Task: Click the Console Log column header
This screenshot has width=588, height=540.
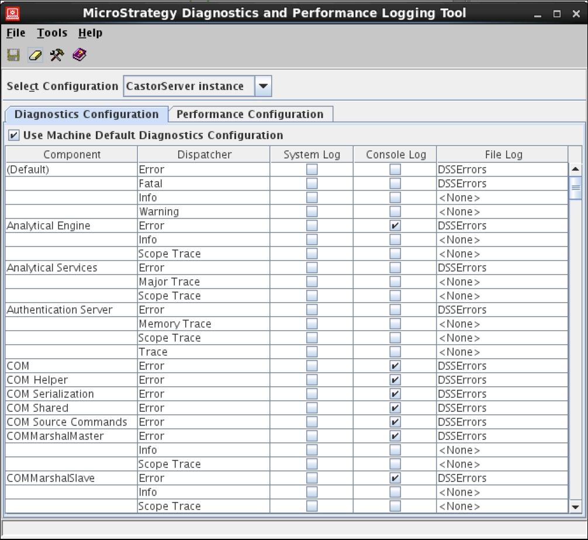Action: (395, 154)
